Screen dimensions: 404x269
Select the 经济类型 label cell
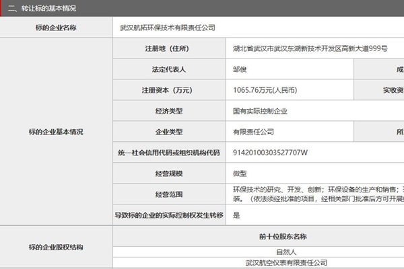click(168, 111)
